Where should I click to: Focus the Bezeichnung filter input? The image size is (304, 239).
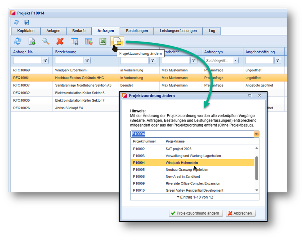point(69,60)
